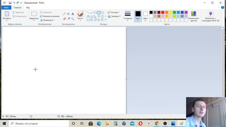Open the Контур outline dropdown
This screenshot has height=127, width=226.
(114, 12)
